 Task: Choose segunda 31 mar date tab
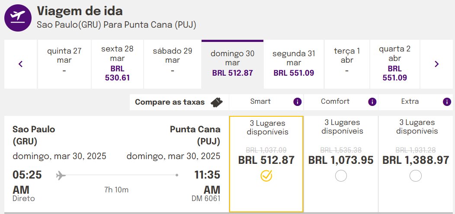tap(294, 64)
